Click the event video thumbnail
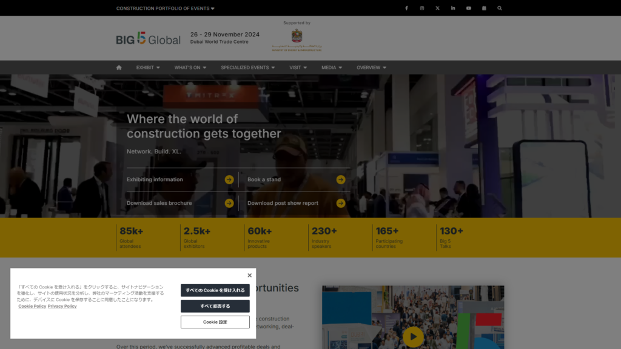 coord(413,317)
